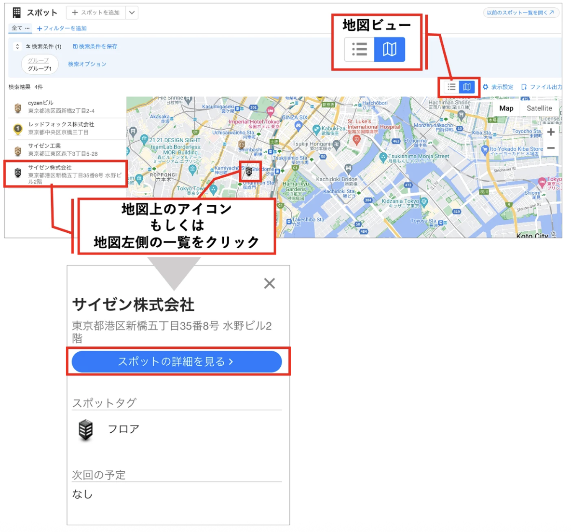Click the dark building marker on the map
The image size is (571, 532).
(249, 171)
